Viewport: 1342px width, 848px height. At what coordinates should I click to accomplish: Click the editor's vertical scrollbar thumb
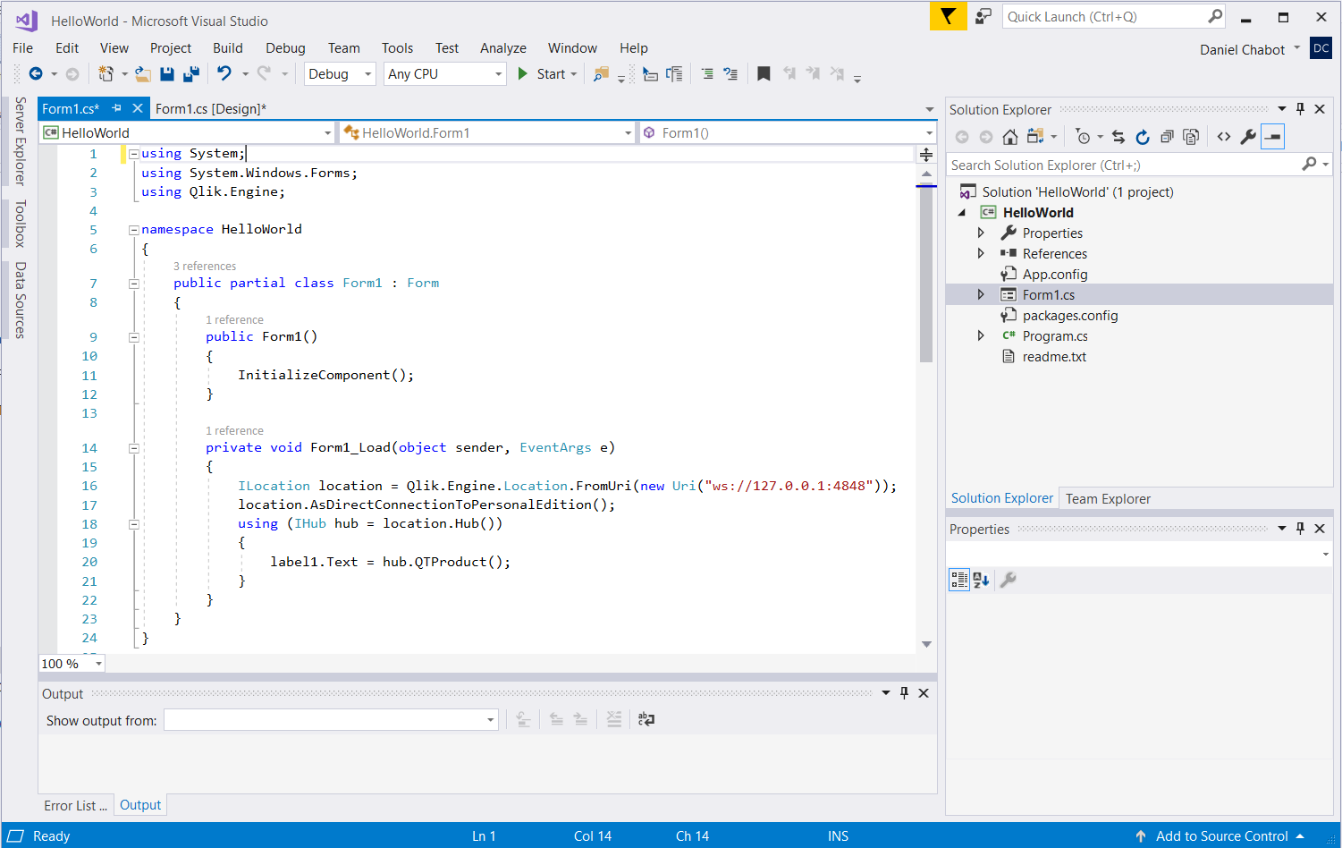click(926, 273)
